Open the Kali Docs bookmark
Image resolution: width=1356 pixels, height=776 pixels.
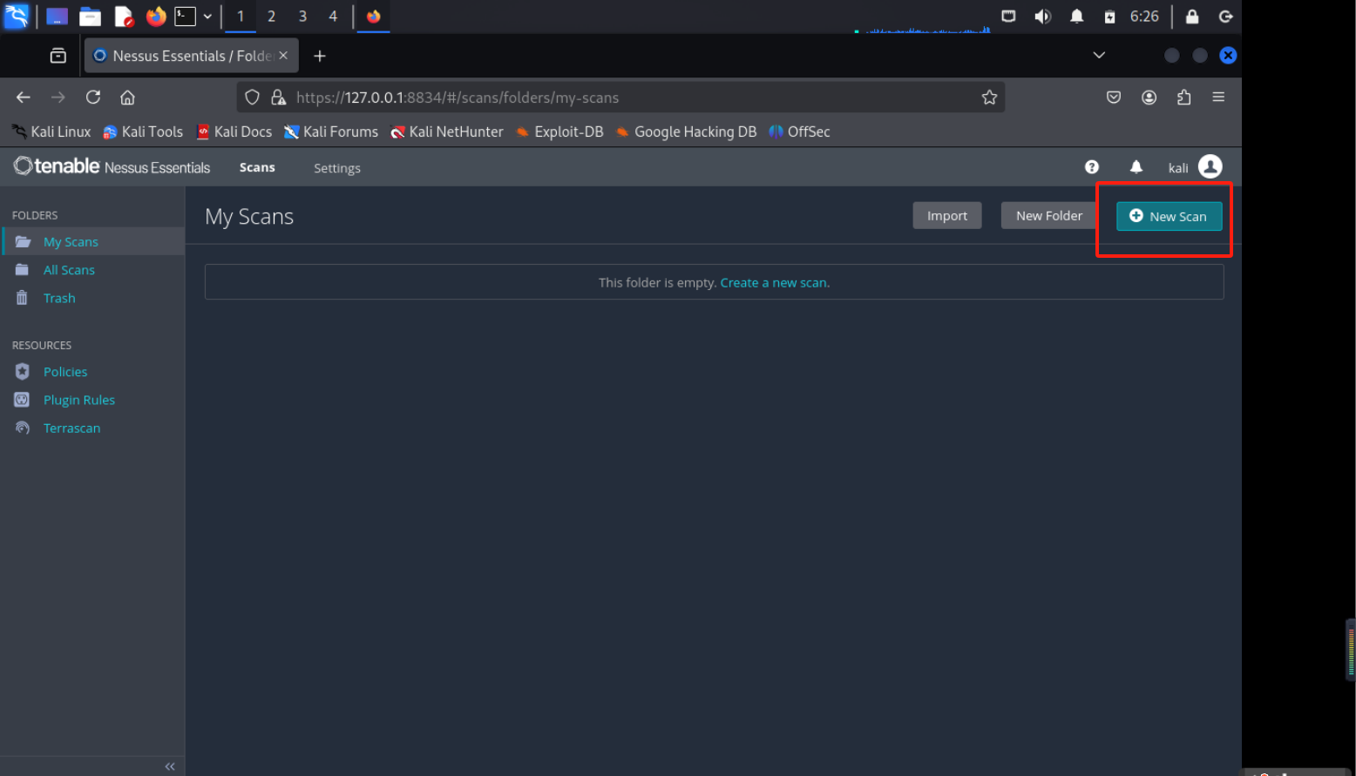tap(234, 132)
